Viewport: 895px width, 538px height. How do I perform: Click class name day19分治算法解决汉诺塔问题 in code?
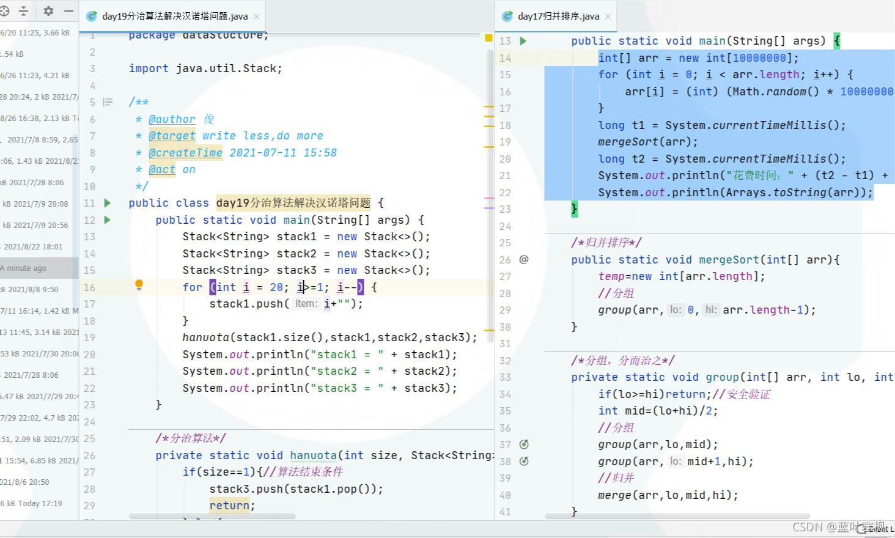click(293, 203)
